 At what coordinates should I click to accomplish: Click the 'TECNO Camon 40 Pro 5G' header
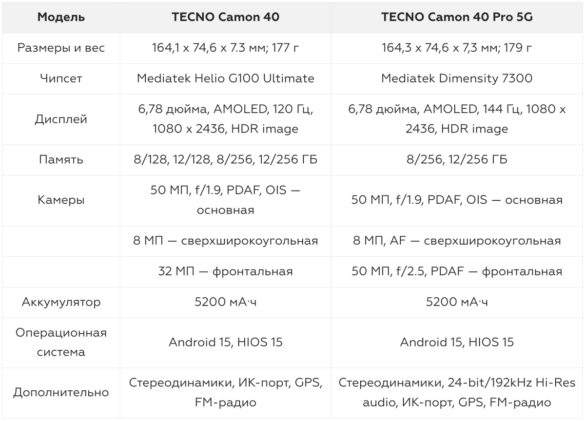tap(457, 17)
